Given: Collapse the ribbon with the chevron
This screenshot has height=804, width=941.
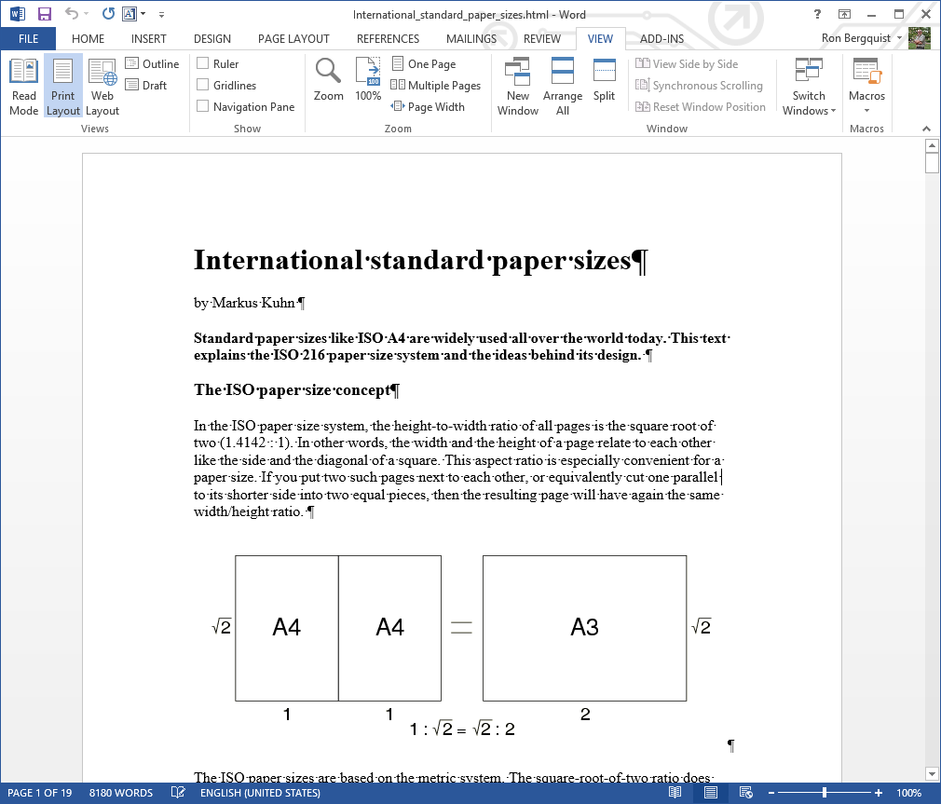Looking at the screenshot, I should tap(926, 129).
